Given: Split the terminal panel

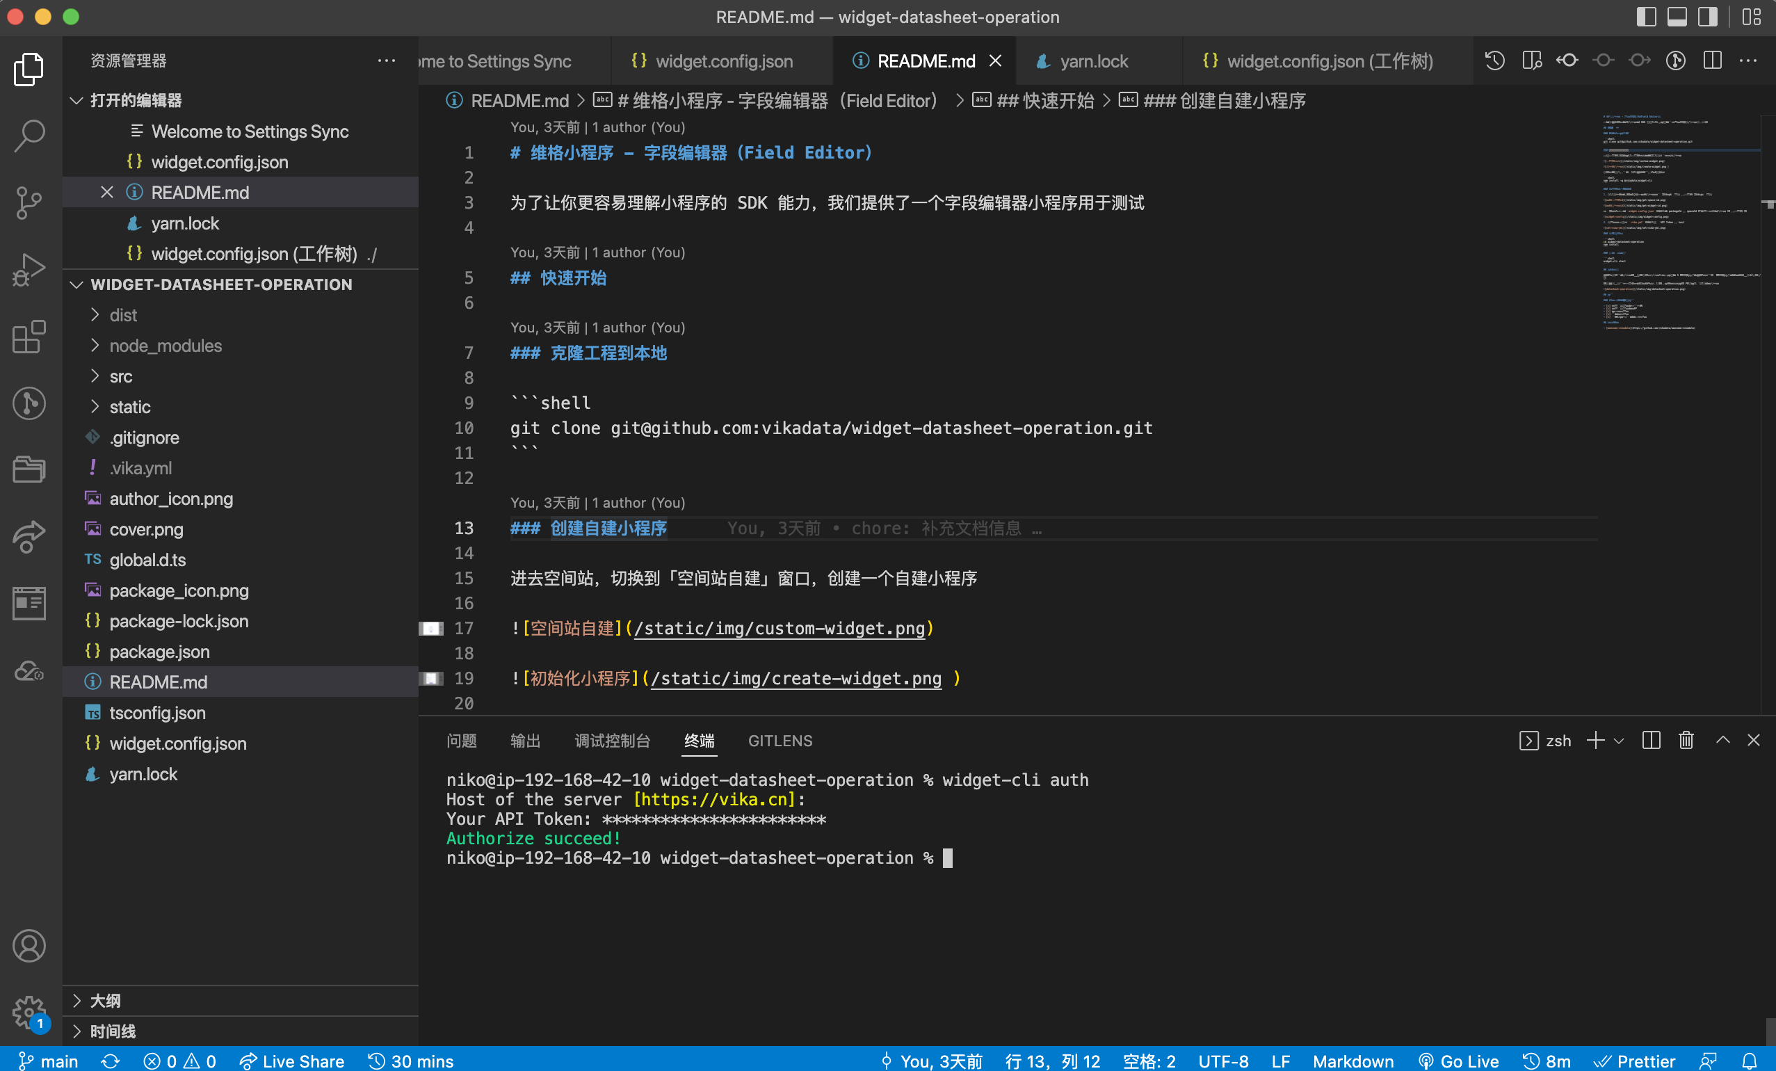Looking at the screenshot, I should [x=1651, y=740].
